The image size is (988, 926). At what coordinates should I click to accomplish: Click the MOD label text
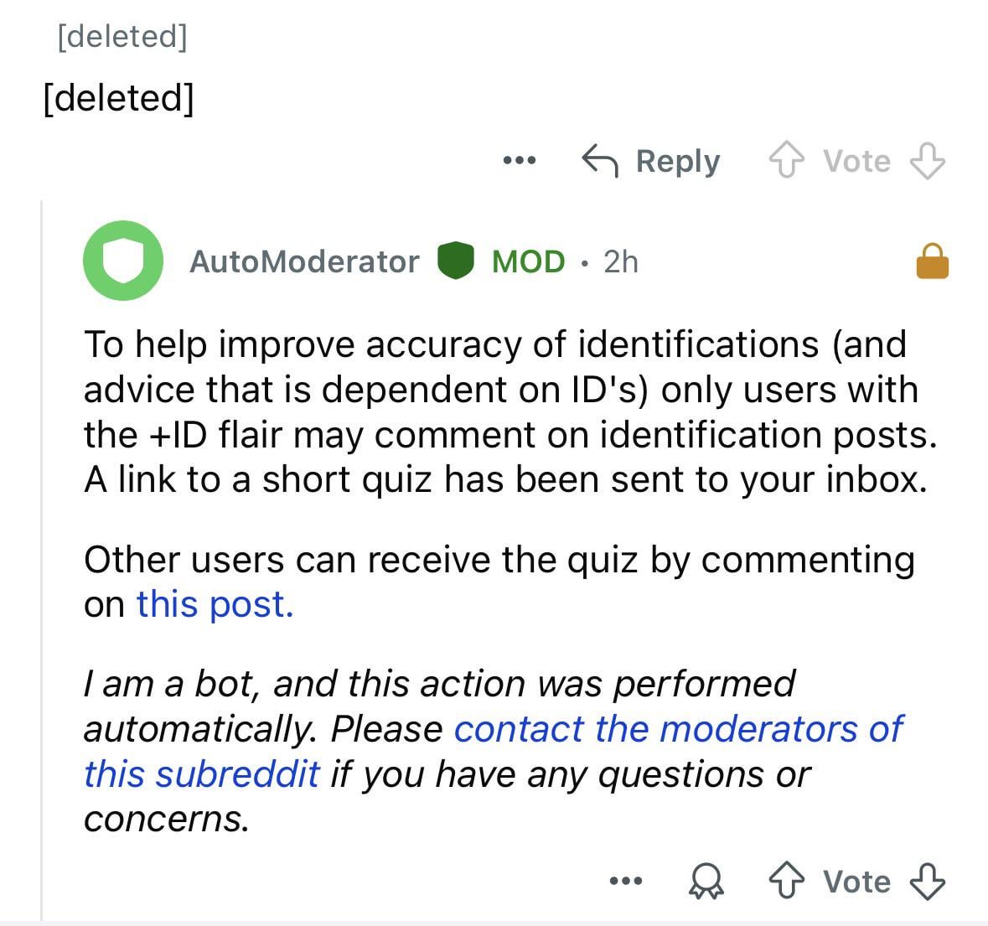[528, 261]
